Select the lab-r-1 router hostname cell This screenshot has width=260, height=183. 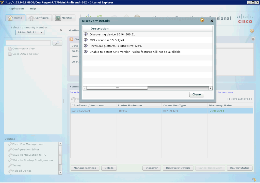click(139, 111)
